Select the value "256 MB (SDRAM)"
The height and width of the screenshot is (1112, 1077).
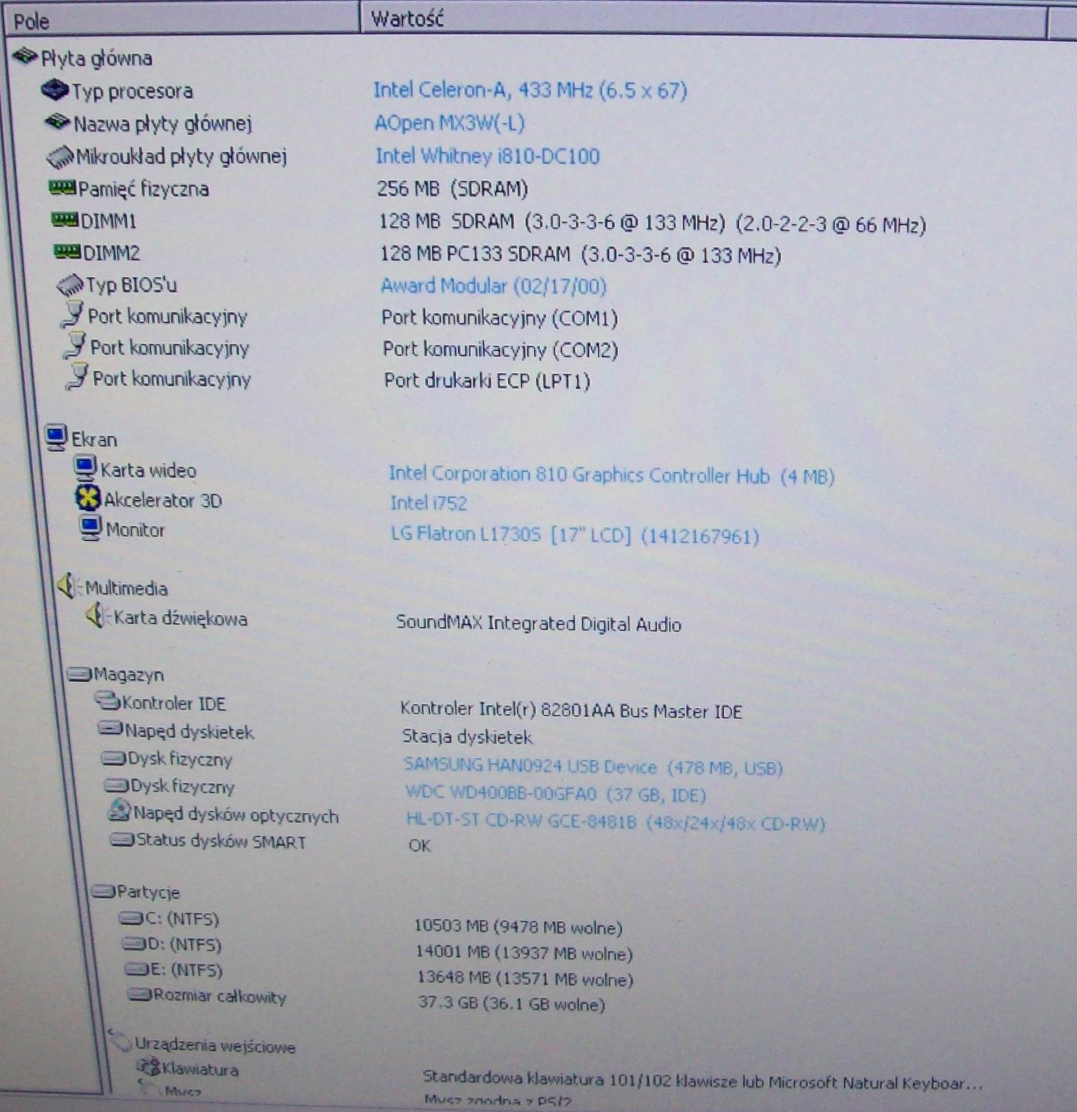pos(452,189)
